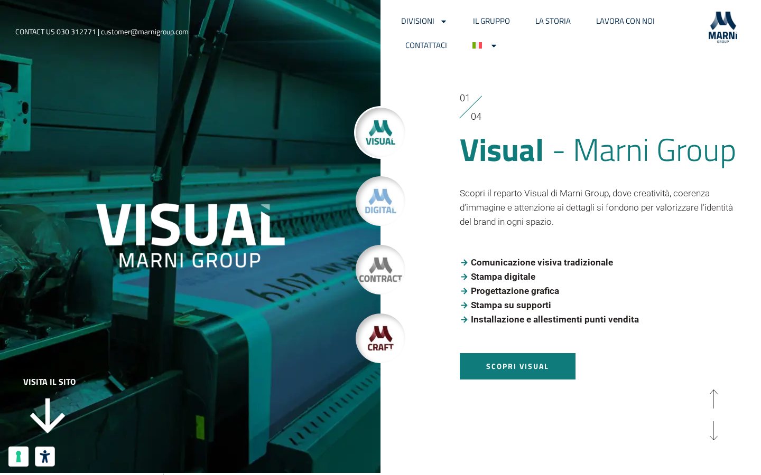Image resolution: width=761 pixels, height=475 pixels.
Task: Open the Il Gruppo menu item
Action: (491, 21)
